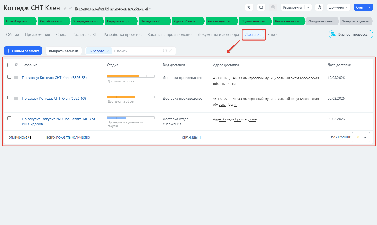This screenshot has height=225, width=377.
Task: Select checkbox for 'По закупке' row
Action: pyautogui.click(x=9, y=118)
